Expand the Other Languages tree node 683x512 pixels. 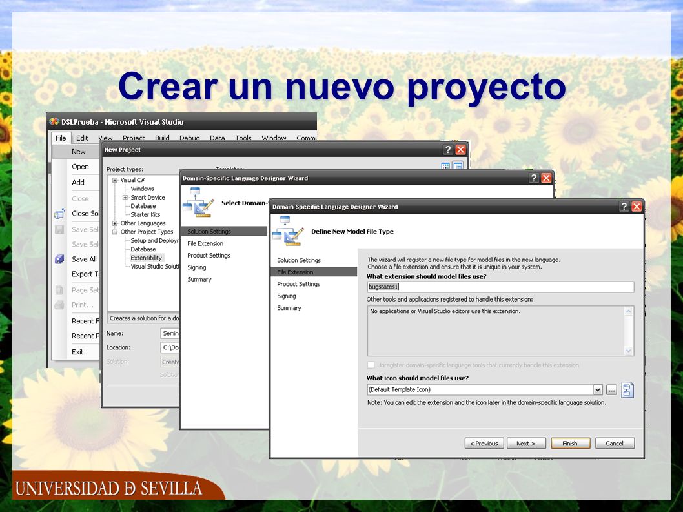115,223
